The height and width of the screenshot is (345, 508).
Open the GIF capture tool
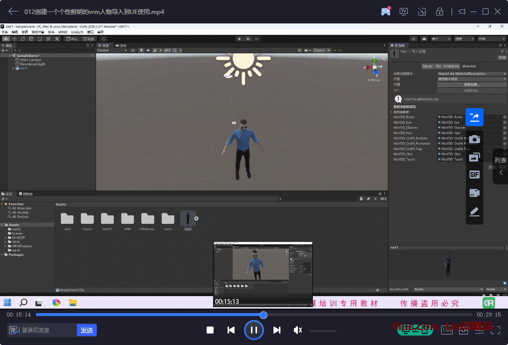pos(474,174)
